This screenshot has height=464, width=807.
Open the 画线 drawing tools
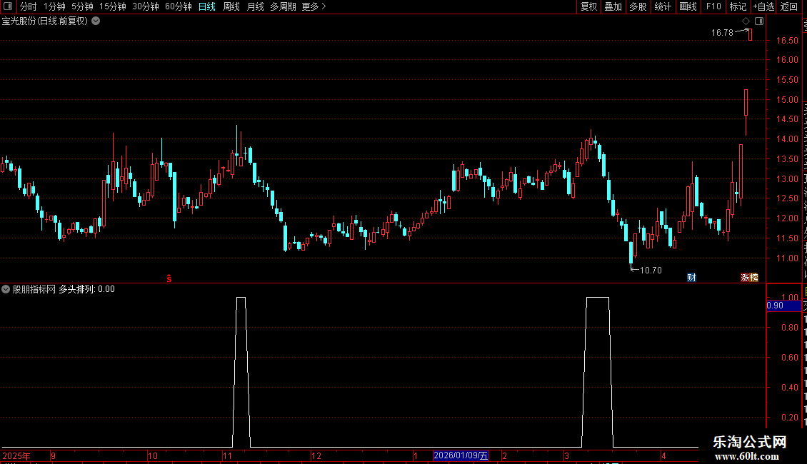click(x=688, y=6)
